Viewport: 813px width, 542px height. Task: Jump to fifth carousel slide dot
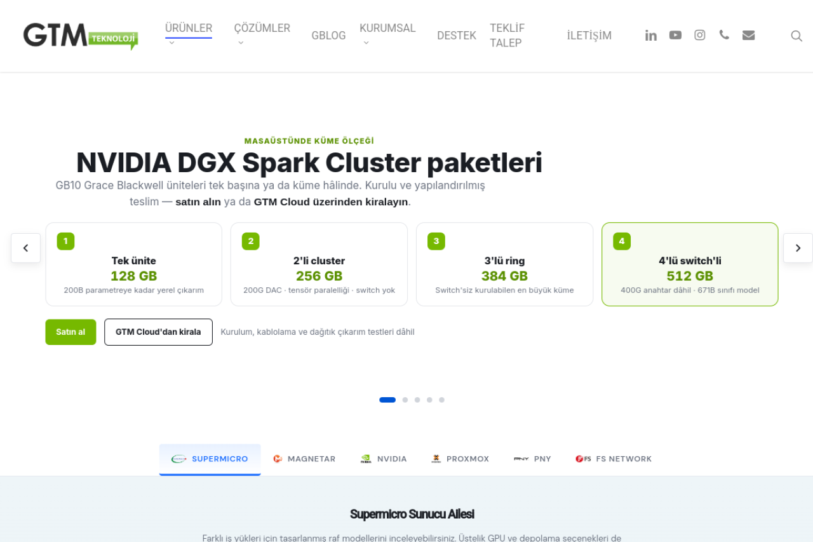(x=441, y=400)
